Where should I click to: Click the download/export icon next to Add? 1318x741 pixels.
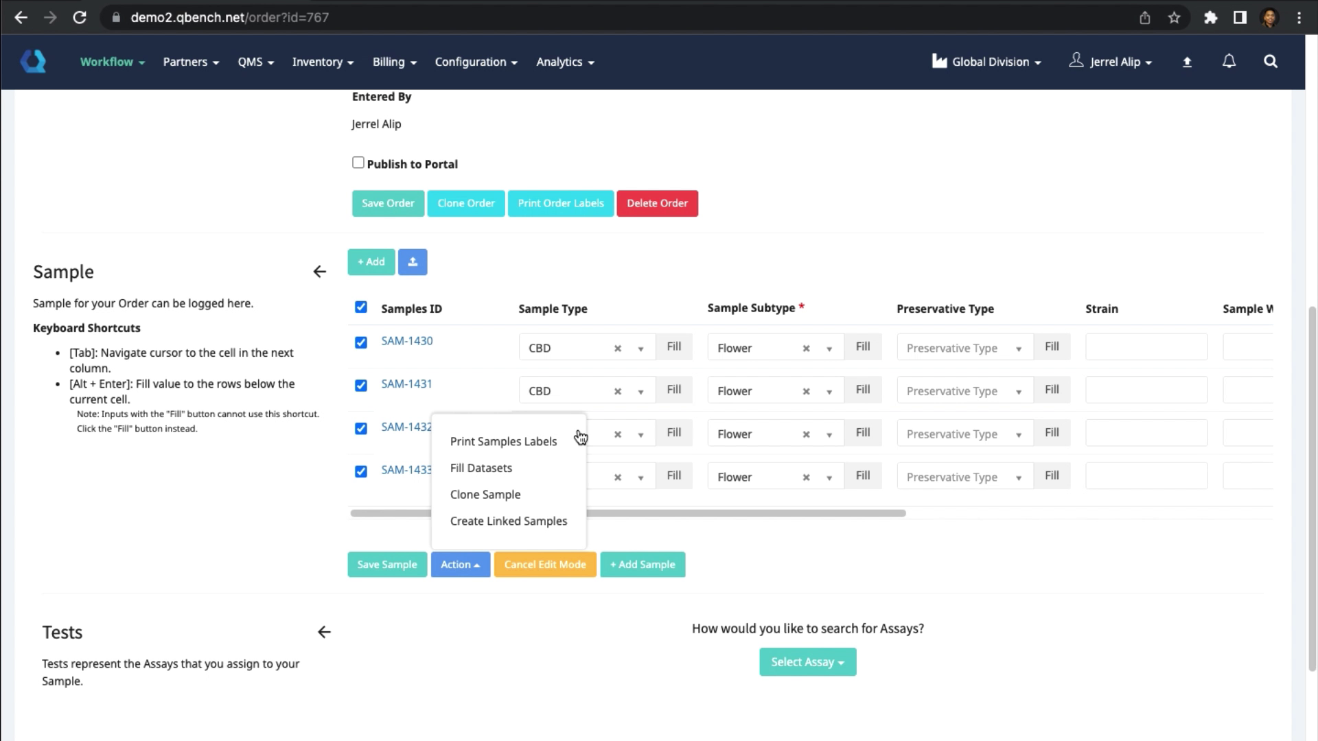coord(413,261)
